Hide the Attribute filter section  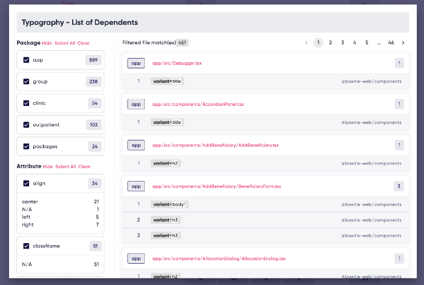click(48, 166)
